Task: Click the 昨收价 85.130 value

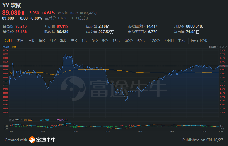Action: click(63, 32)
